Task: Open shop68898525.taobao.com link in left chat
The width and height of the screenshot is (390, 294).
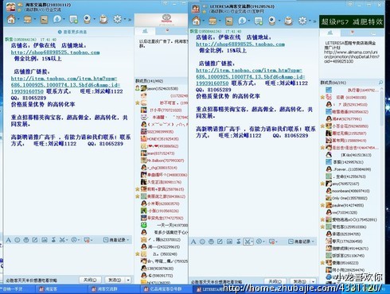Action: point(55,52)
